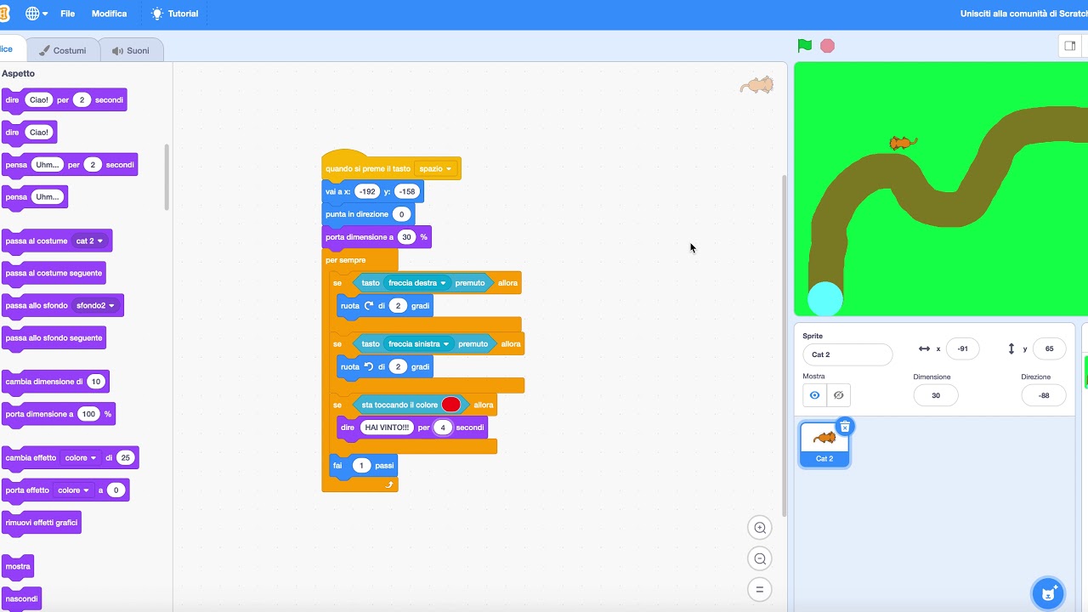Open the freccia sinistra key dropdown
The image size is (1088, 612).
tap(418, 344)
